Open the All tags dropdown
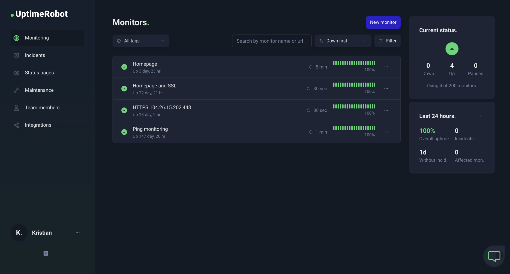The height and width of the screenshot is (274, 510). [141, 41]
